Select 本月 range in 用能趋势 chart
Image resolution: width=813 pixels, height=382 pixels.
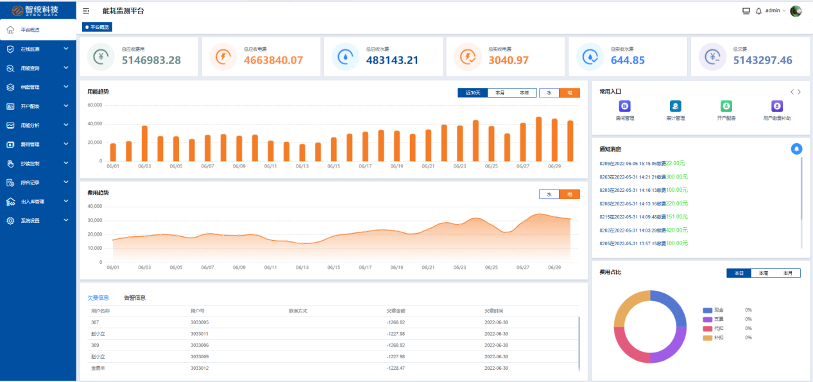point(500,92)
